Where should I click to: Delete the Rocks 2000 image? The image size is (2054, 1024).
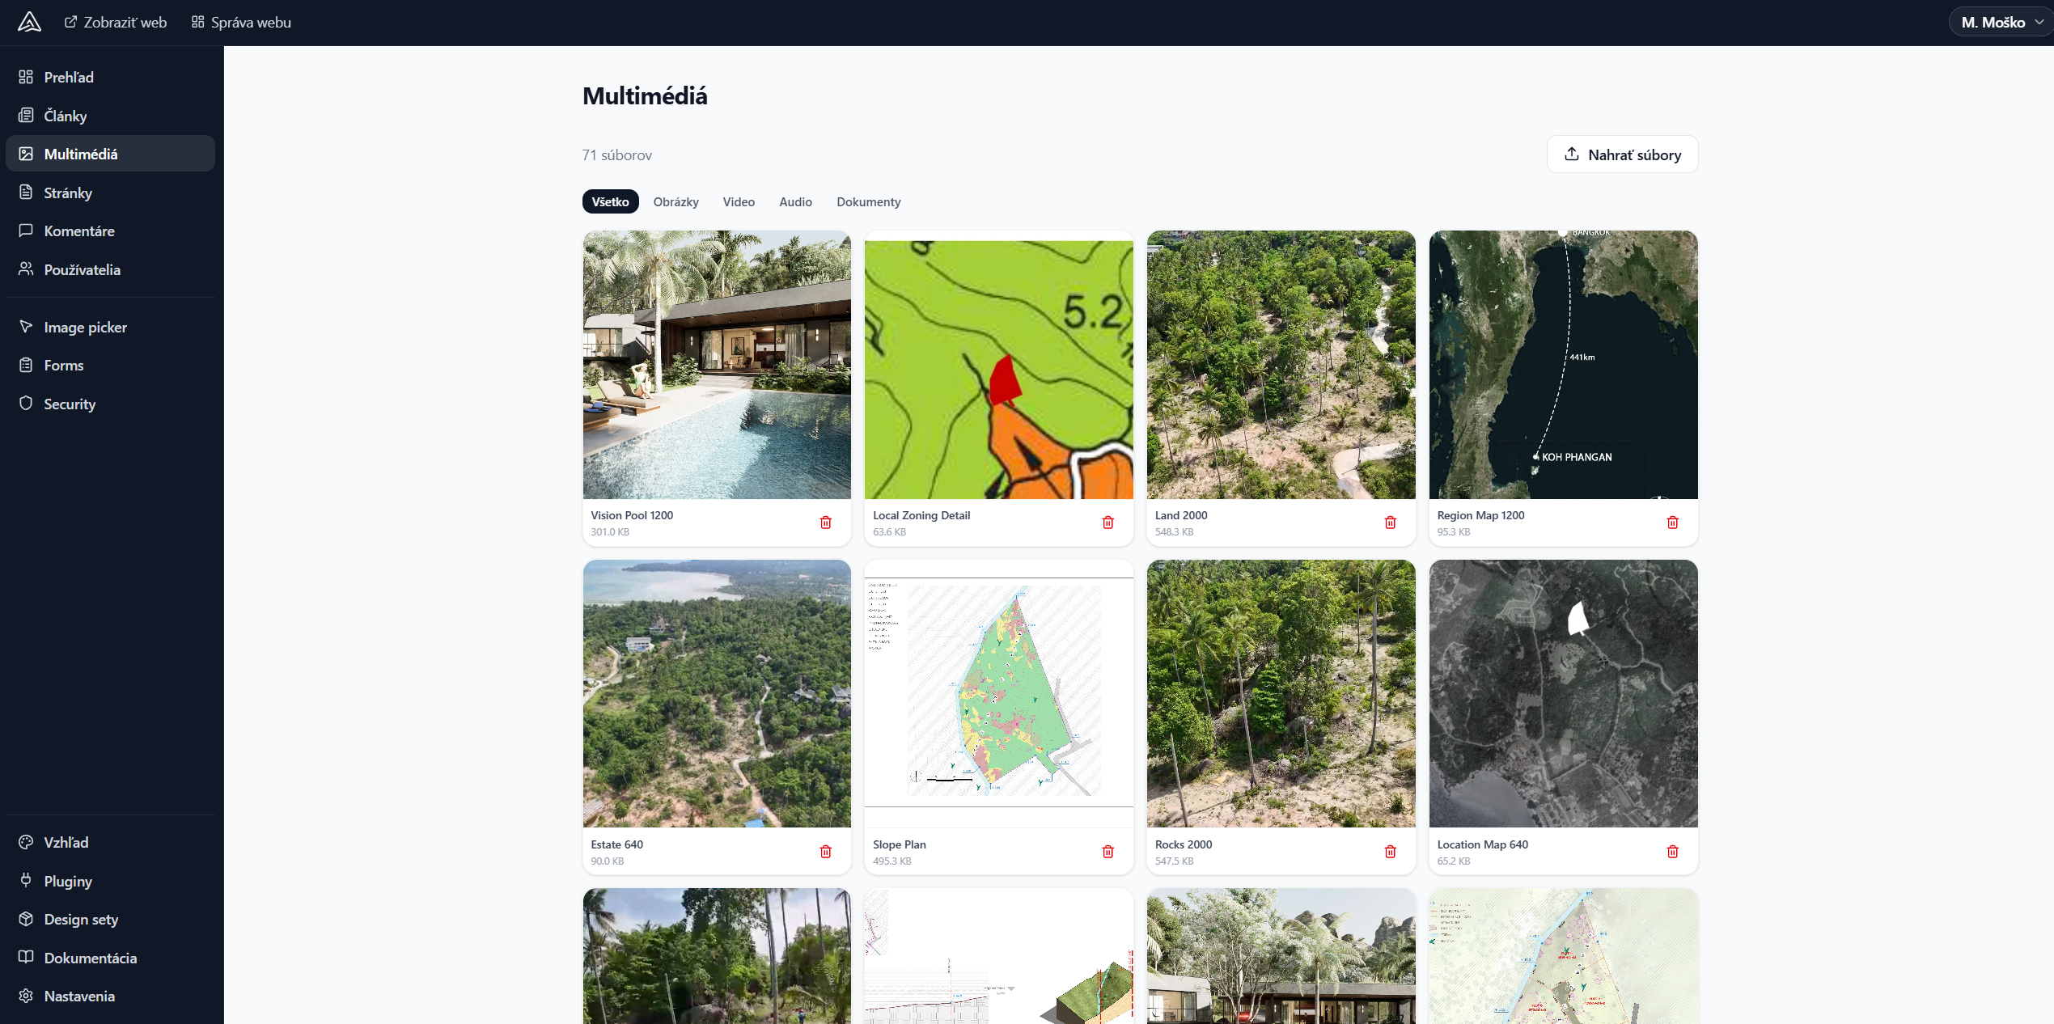click(1390, 852)
